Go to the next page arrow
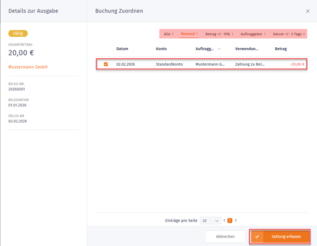 coord(236,220)
